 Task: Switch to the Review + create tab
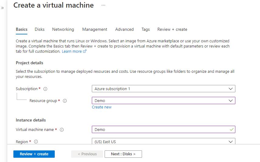pyautogui.click(x=172, y=30)
